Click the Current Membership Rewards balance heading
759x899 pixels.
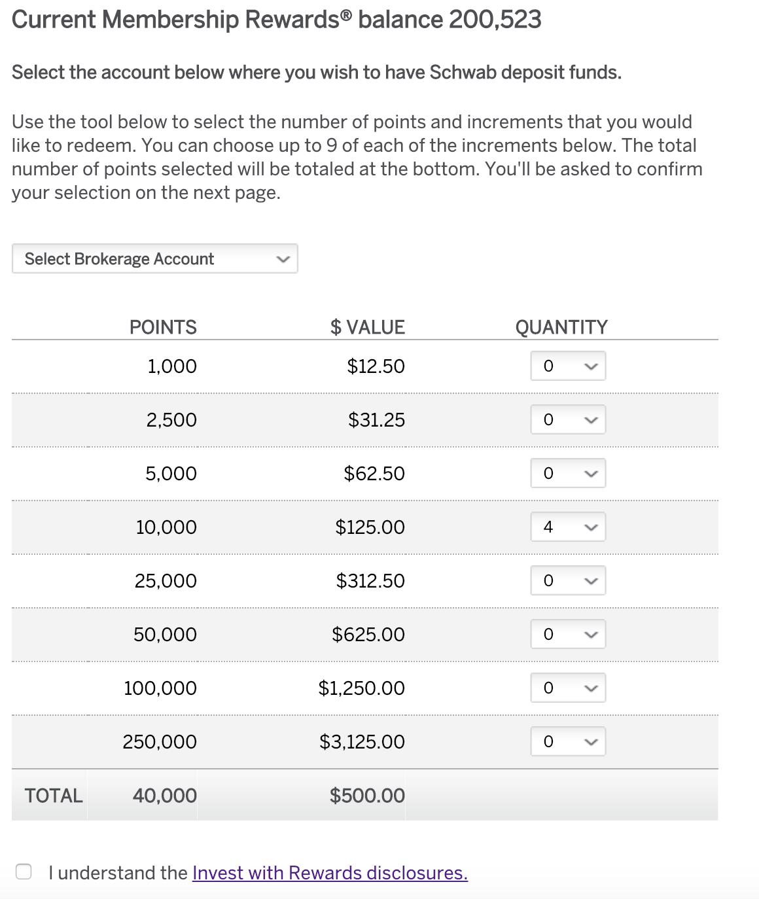click(276, 20)
